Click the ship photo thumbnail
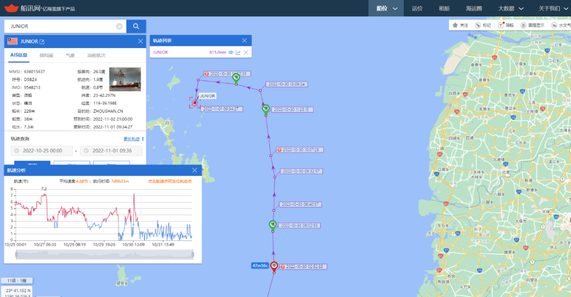 pos(125,79)
